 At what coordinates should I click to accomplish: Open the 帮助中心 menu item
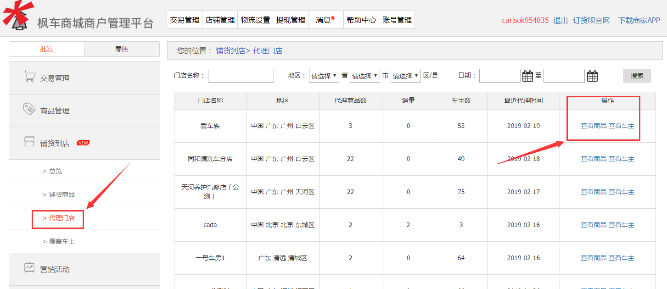(361, 19)
